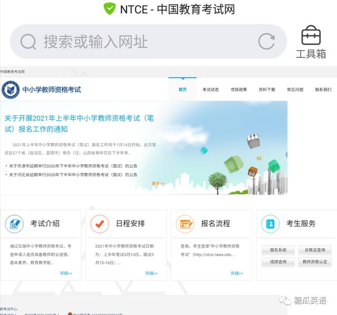Click the 成绩查询 button
The width and height of the screenshot is (337, 315).
coord(278,262)
